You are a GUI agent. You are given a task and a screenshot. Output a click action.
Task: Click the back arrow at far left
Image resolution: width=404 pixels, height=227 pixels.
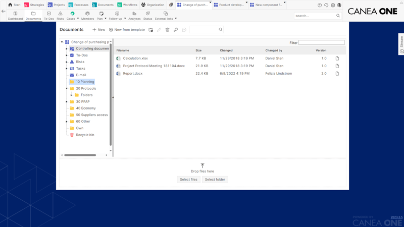(x=4, y=11)
